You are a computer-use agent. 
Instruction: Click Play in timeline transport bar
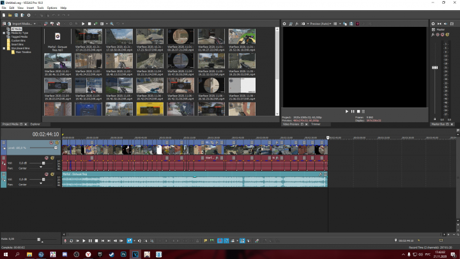click(84, 241)
